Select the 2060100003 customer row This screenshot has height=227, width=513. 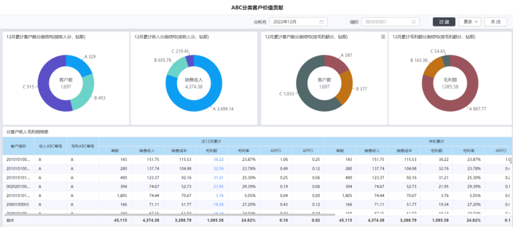(x=257, y=205)
